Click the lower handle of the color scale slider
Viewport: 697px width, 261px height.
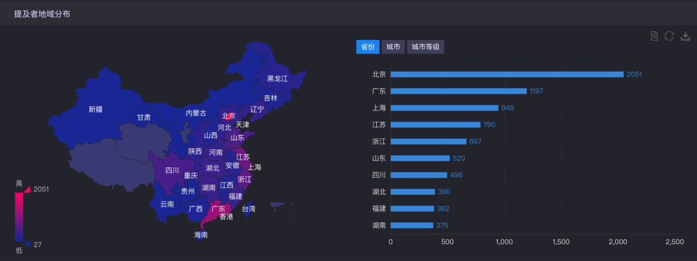click(26, 244)
